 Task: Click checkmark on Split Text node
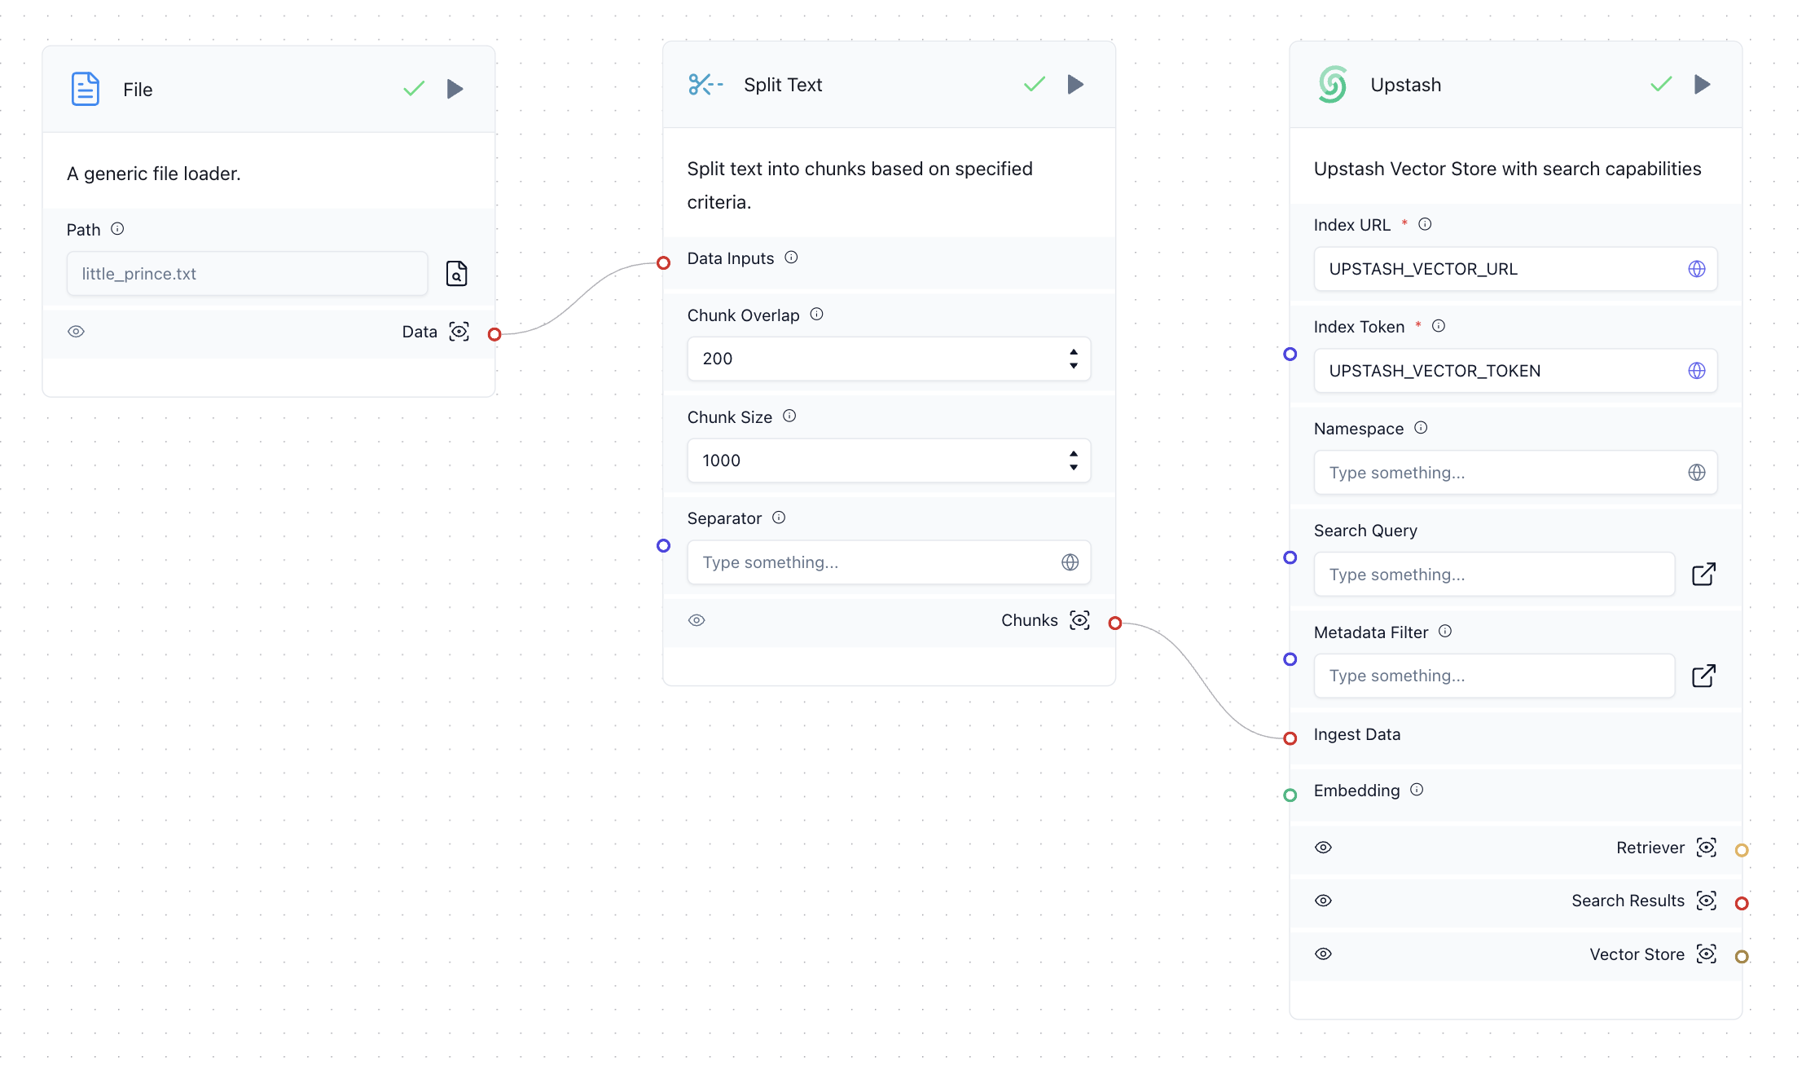[1034, 85]
